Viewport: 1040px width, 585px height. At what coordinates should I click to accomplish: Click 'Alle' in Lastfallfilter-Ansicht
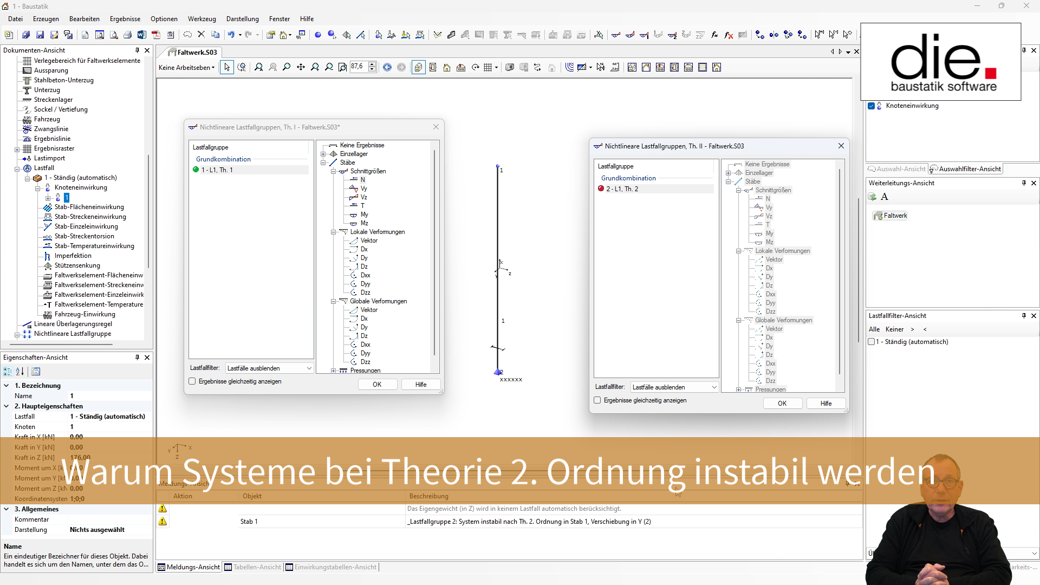(874, 329)
